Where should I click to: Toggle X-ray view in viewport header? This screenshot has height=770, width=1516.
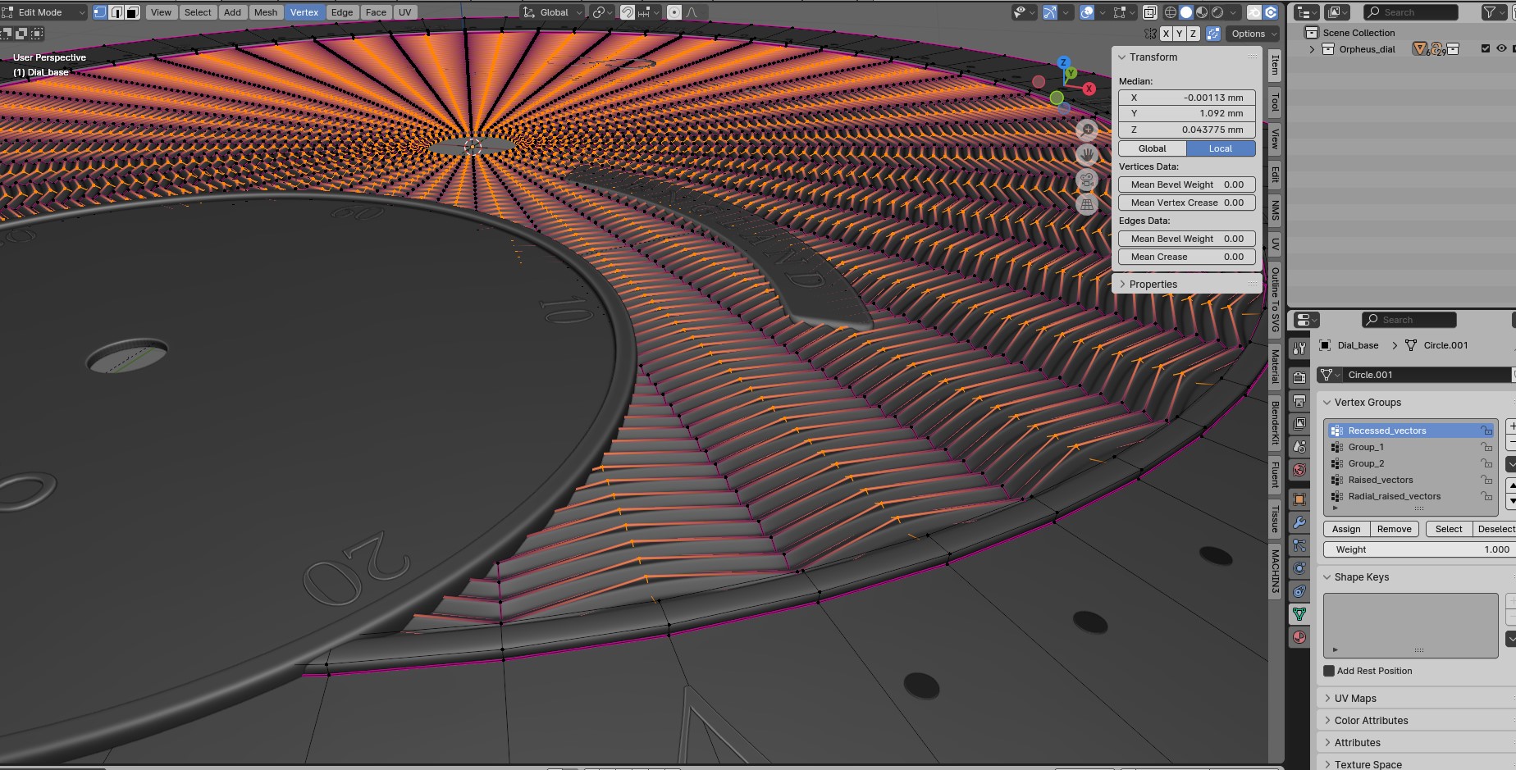pos(1150,12)
